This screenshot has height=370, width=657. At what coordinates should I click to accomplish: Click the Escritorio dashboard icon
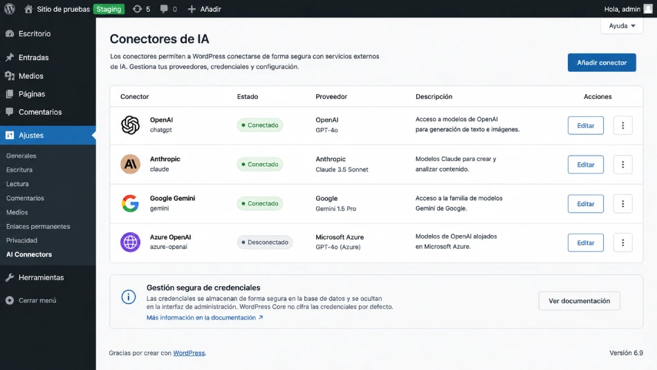coord(10,33)
